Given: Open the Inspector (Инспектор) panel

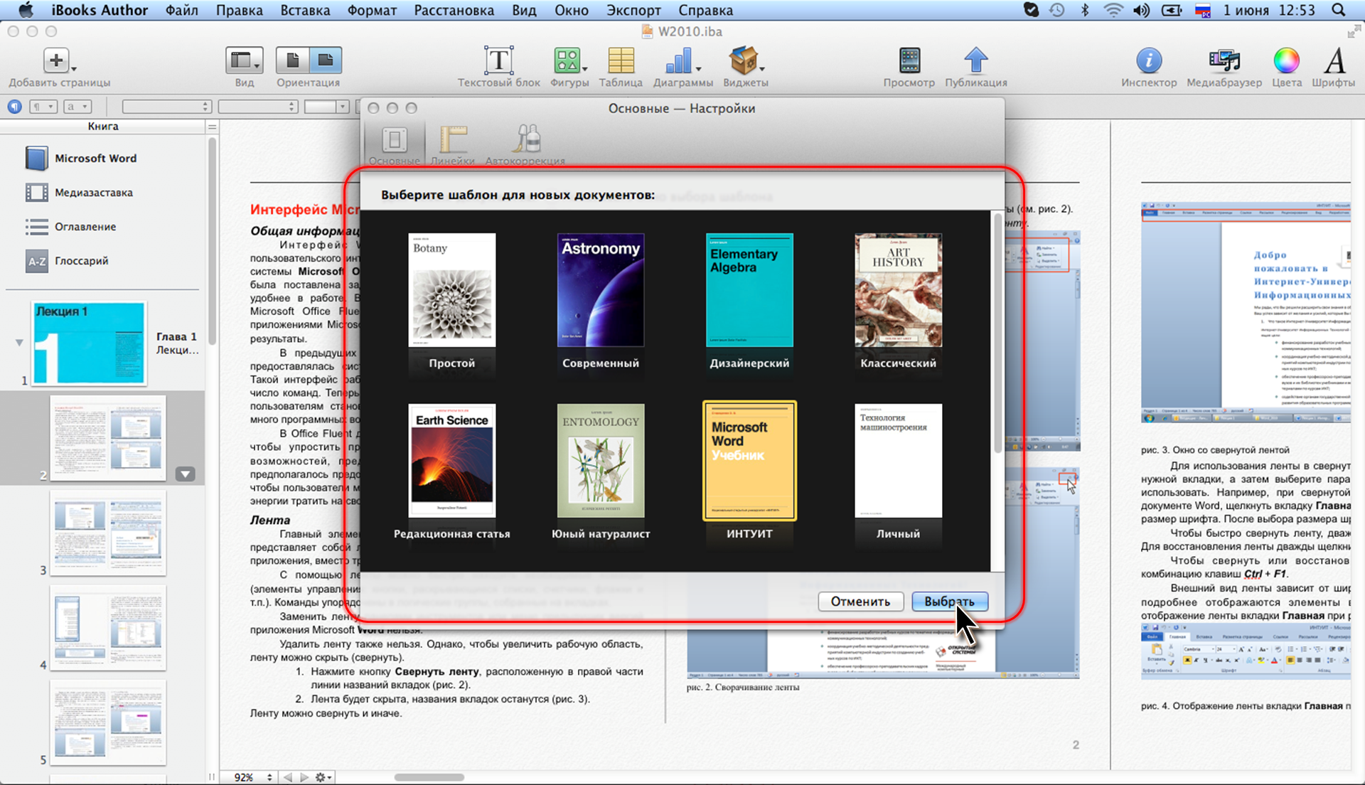Looking at the screenshot, I should pyautogui.click(x=1149, y=60).
